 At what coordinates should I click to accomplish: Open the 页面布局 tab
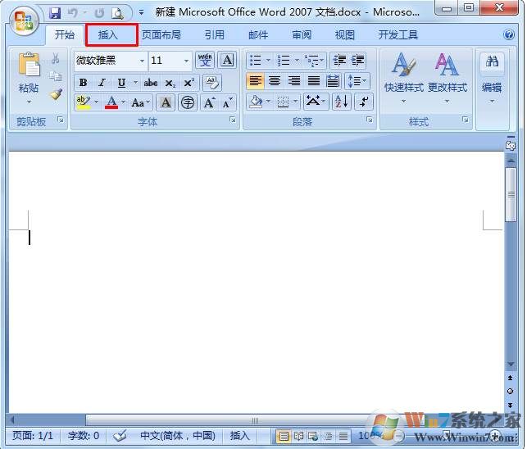coord(161,34)
